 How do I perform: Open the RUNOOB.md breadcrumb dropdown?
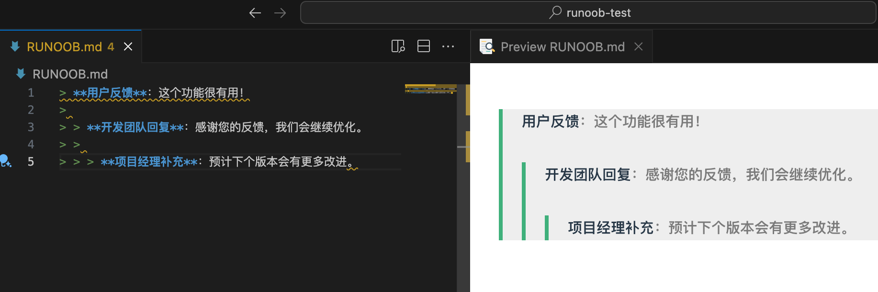pyautogui.click(x=70, y=74)
